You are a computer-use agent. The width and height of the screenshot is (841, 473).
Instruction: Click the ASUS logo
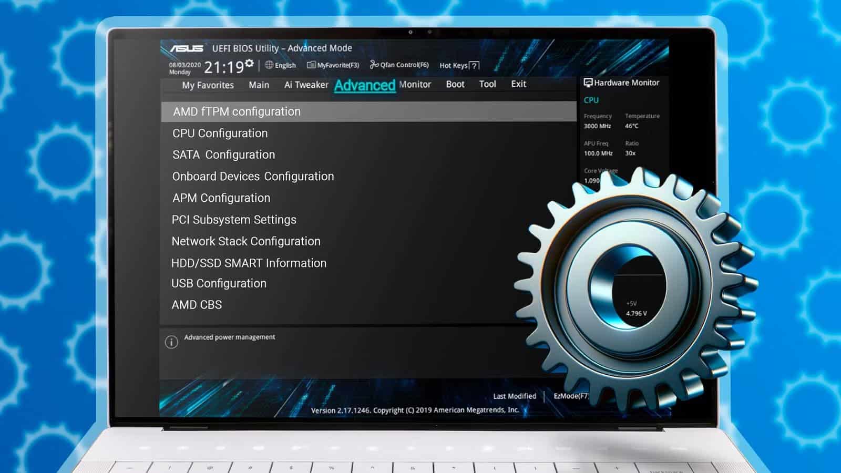point(187,48)
